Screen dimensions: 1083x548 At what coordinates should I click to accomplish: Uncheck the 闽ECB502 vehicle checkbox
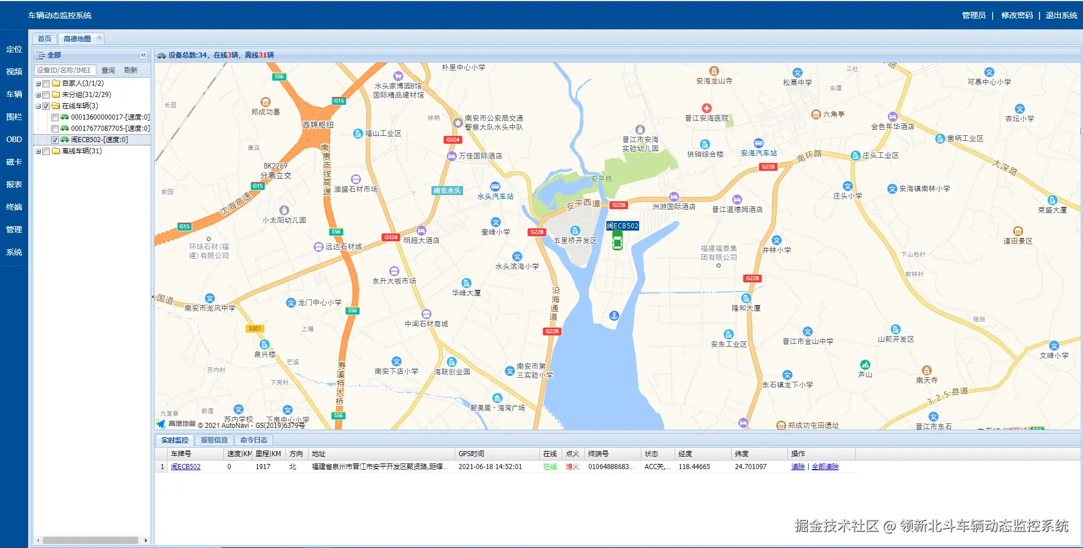(x=55, y=140)
